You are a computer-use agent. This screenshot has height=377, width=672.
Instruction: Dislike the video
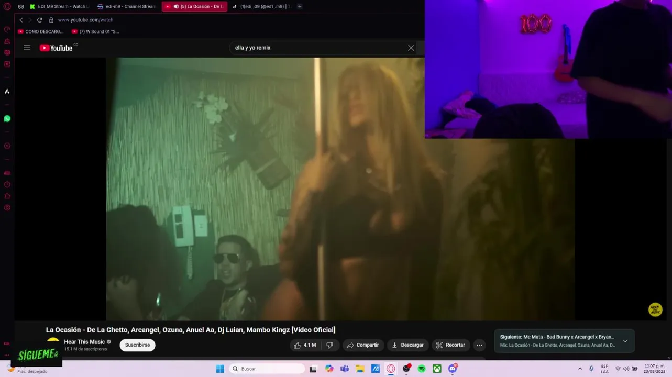point(330,345)
